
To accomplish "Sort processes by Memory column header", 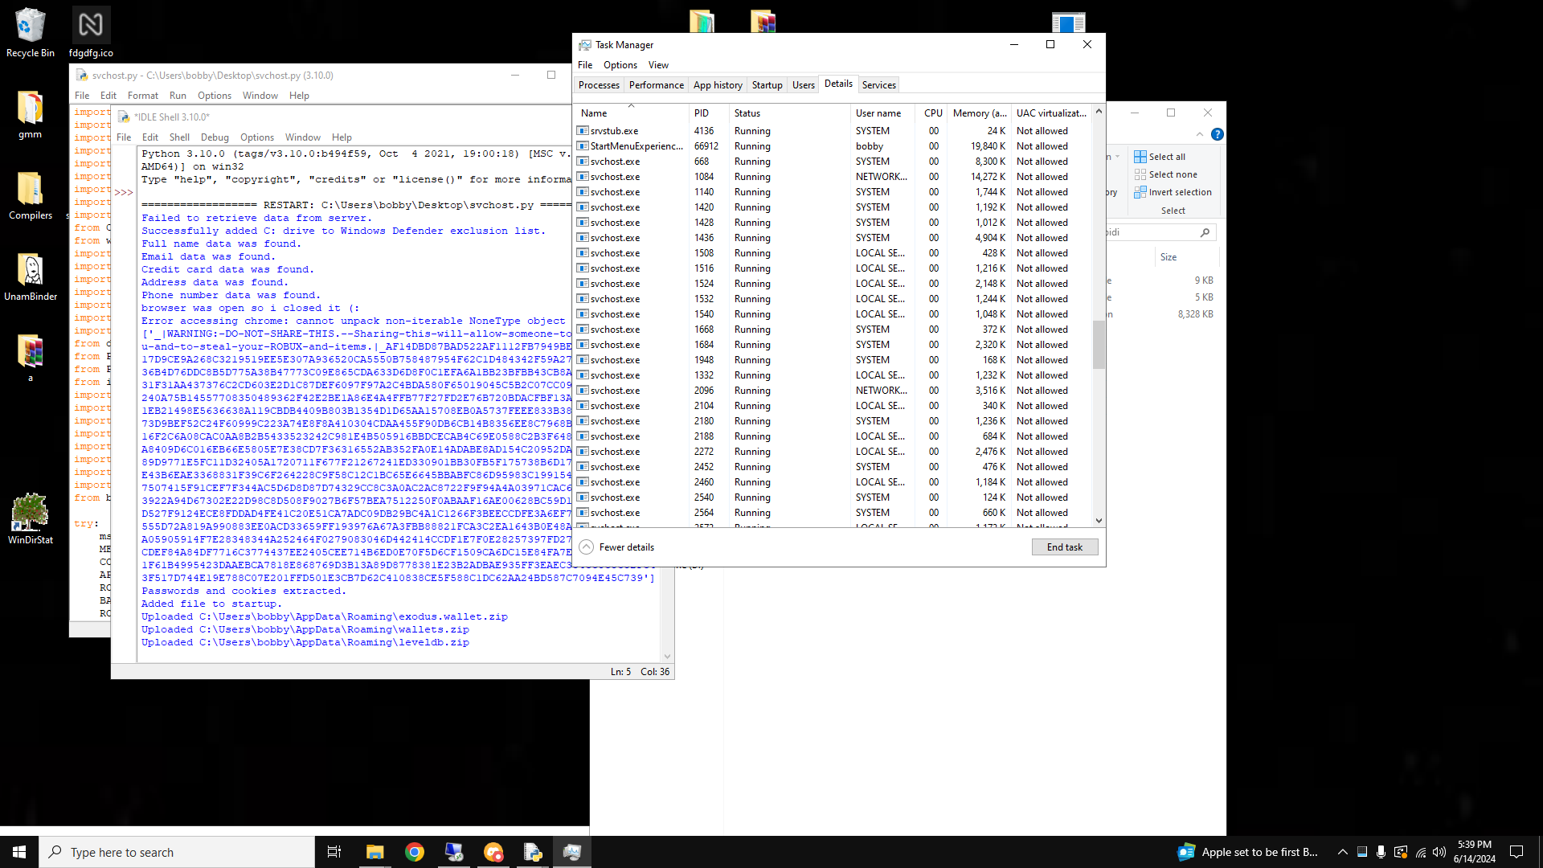I will (x=978, y=113).
